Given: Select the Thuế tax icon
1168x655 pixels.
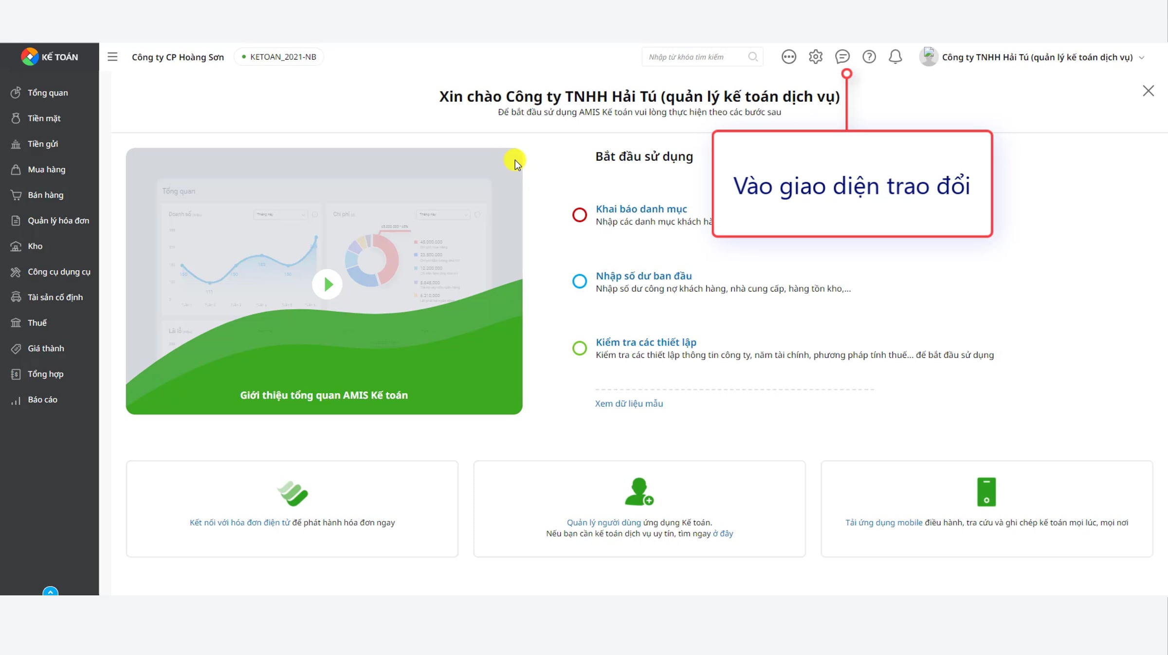Looking at the screenshot, I should (x=16, y=323).
